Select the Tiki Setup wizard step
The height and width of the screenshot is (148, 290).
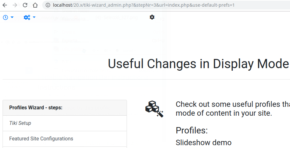(x=65, y=123)
